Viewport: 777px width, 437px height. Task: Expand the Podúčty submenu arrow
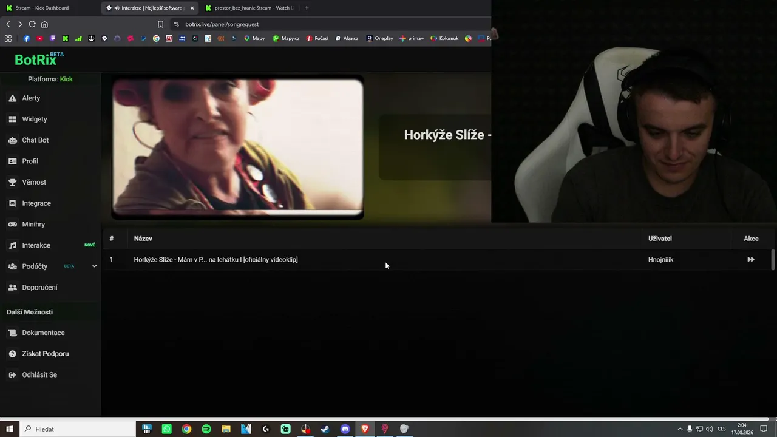click(94, 266)
